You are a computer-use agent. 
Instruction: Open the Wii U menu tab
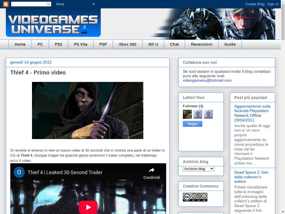pos(153,44)
